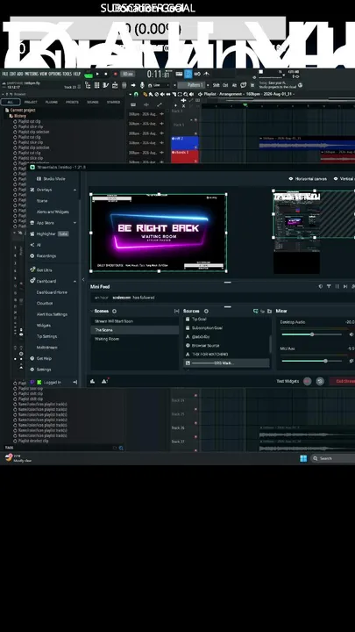Mute Desktop Audio in the Mixer
The height and width of the screenshot is (632, 355).
(x=351, y=334)
